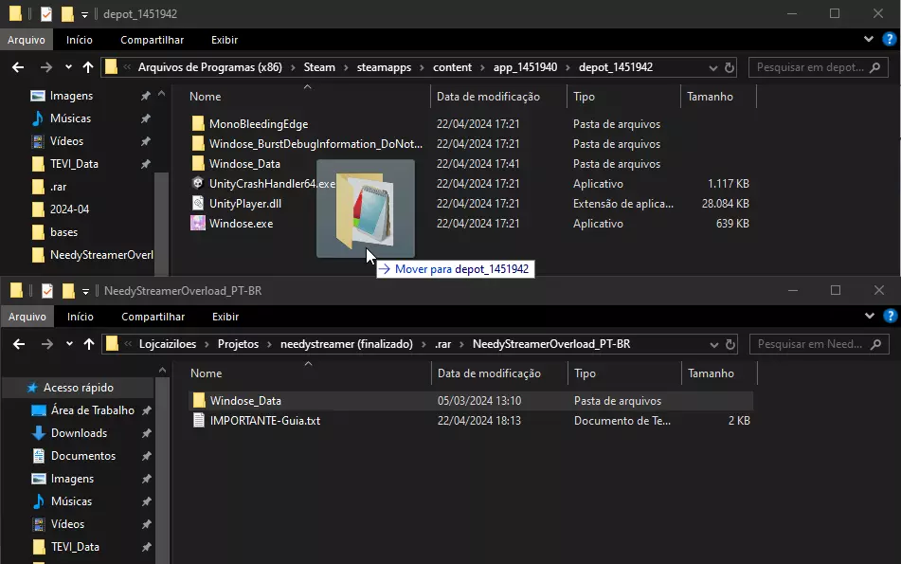Select Windose_Data folder in depot_1451942 window
The image size is (901, 564).
coord(244,164)
